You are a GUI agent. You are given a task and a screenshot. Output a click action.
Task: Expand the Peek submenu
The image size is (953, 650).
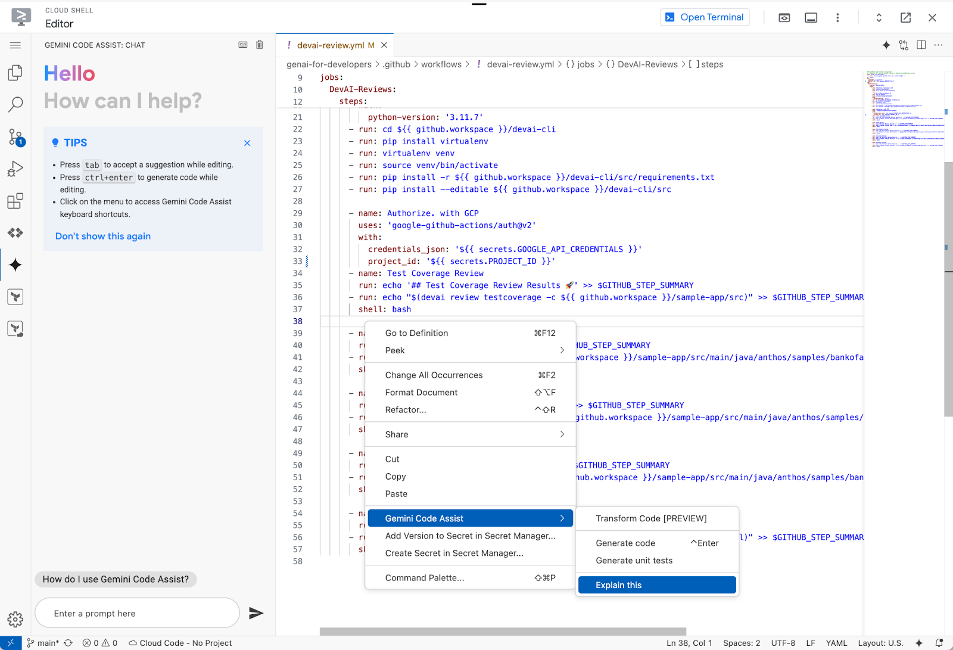[471, 350]
